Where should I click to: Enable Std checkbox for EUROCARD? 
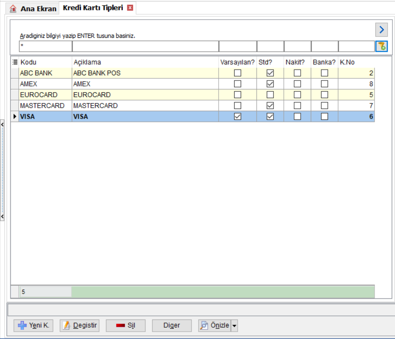pos(270,95)
